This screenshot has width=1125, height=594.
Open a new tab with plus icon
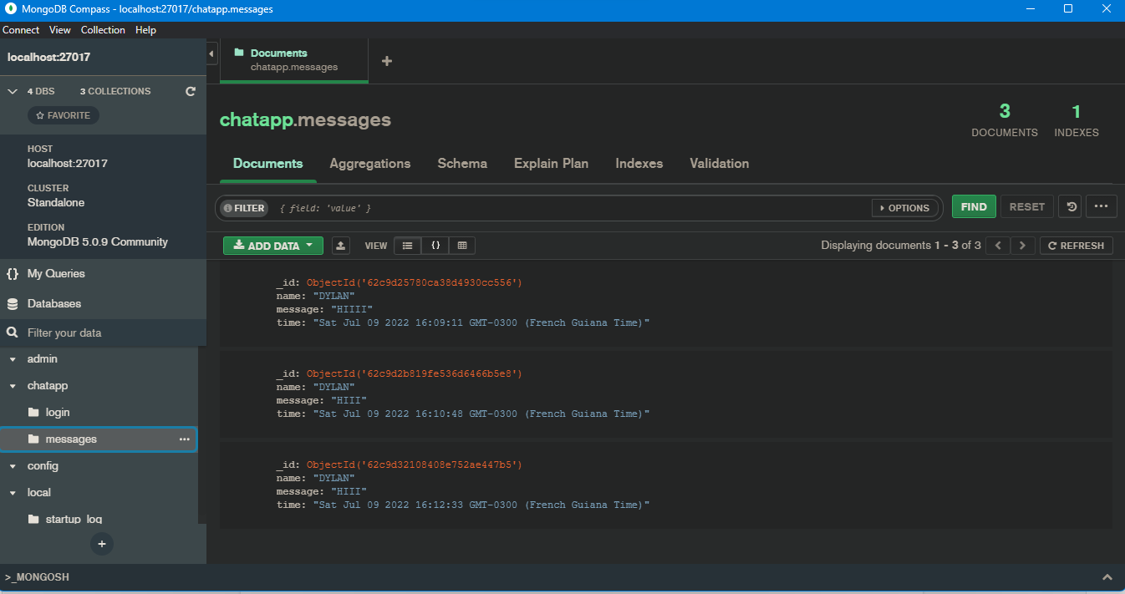387,61
